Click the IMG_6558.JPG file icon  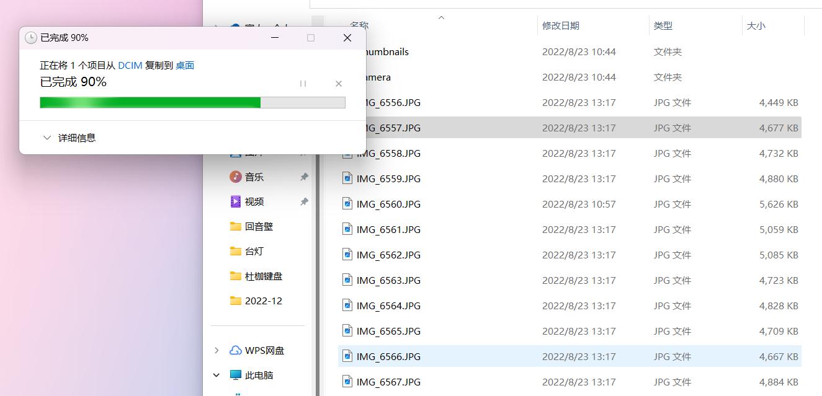[x=347, y=153]
